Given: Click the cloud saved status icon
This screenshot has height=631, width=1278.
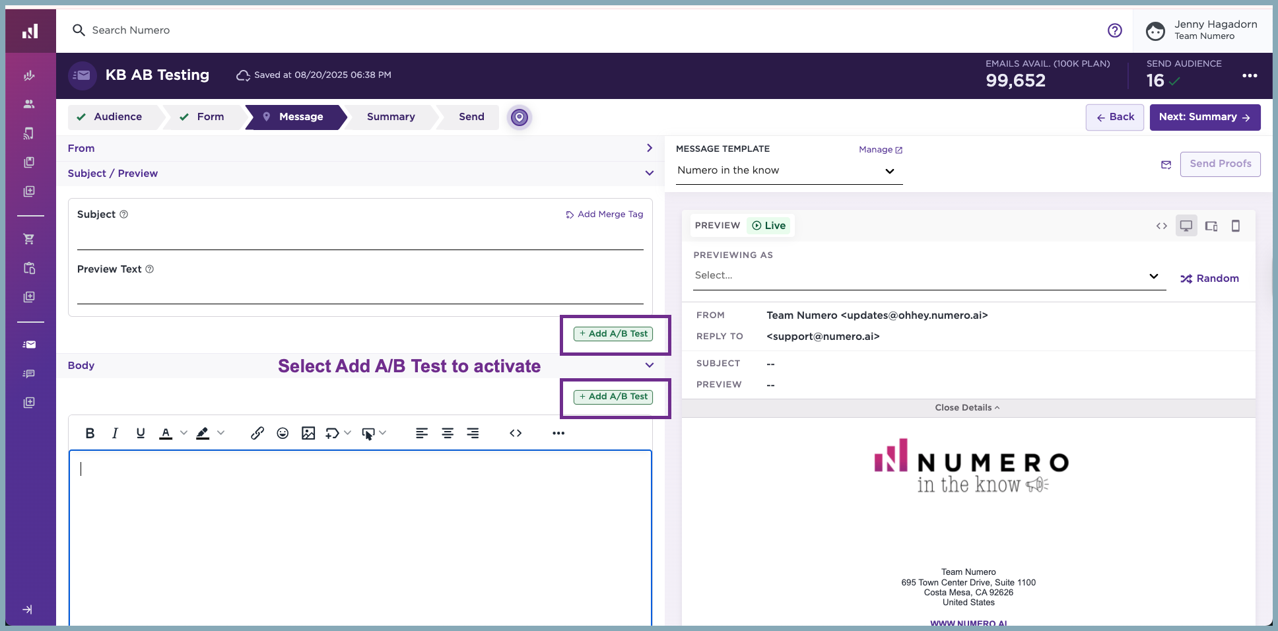Looking at the screenshot, I should [243, 75].
